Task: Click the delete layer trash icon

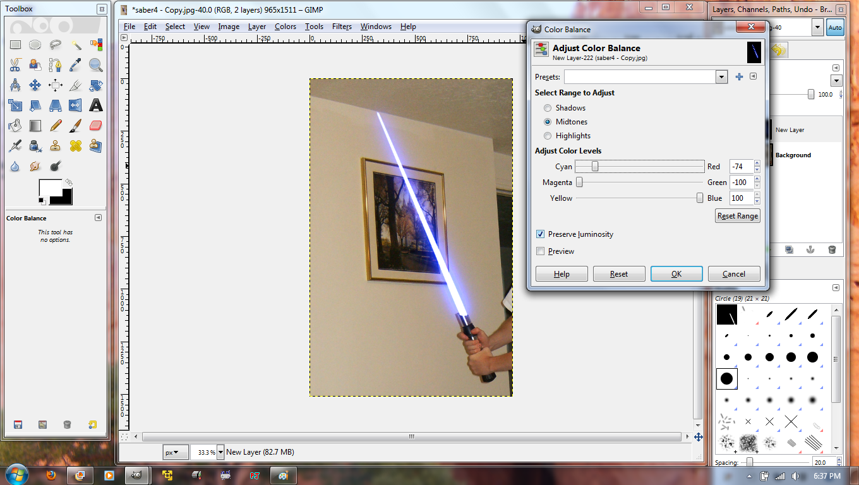Action: tap(832, 249)
